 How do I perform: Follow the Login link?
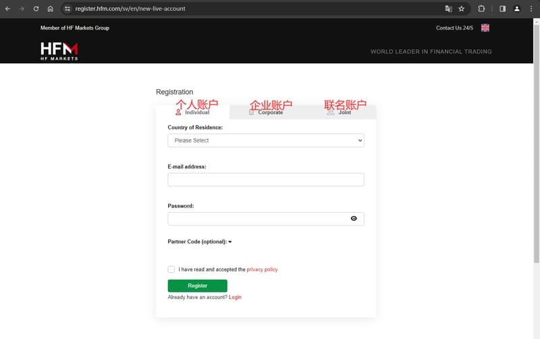[x=235, y=297]
